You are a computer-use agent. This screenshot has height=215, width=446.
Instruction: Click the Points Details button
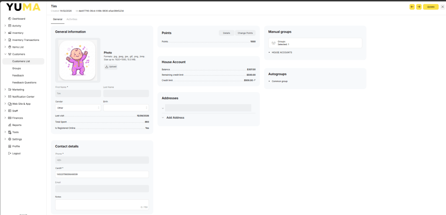click(x=226, y=33)
